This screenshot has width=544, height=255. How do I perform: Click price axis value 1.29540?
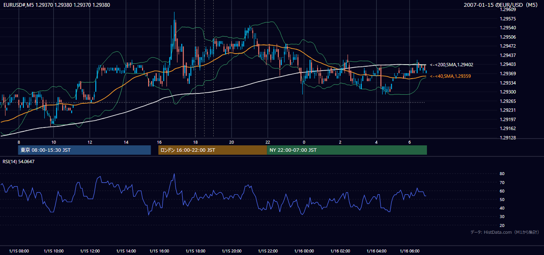click(x=507, y=28)
